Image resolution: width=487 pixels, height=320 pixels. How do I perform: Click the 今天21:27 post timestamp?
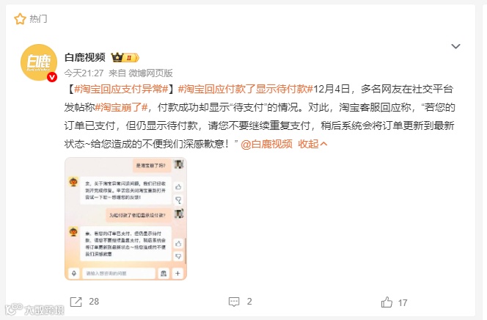coord(84,73)
